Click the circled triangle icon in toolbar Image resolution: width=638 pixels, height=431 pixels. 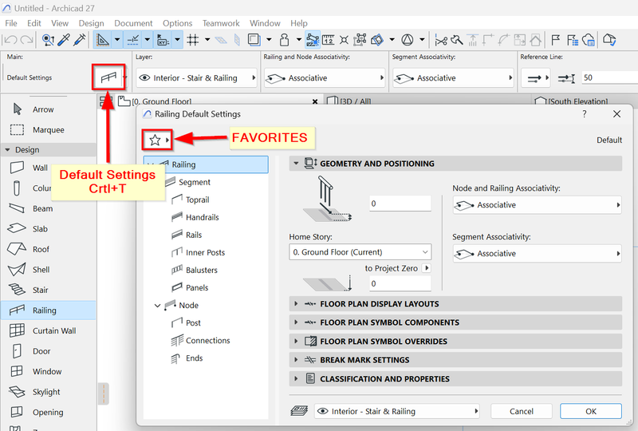[408, 40]
